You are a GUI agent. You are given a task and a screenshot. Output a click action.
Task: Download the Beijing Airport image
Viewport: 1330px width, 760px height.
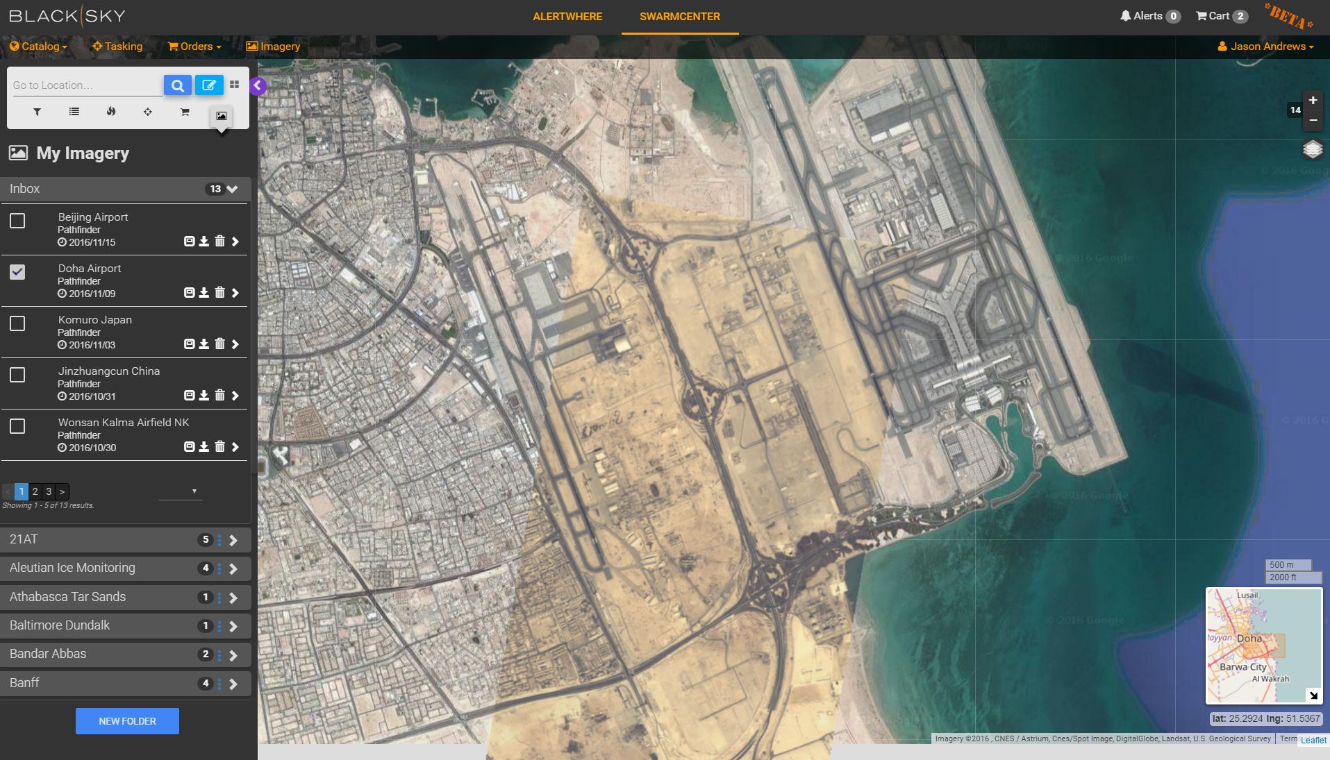204,242
